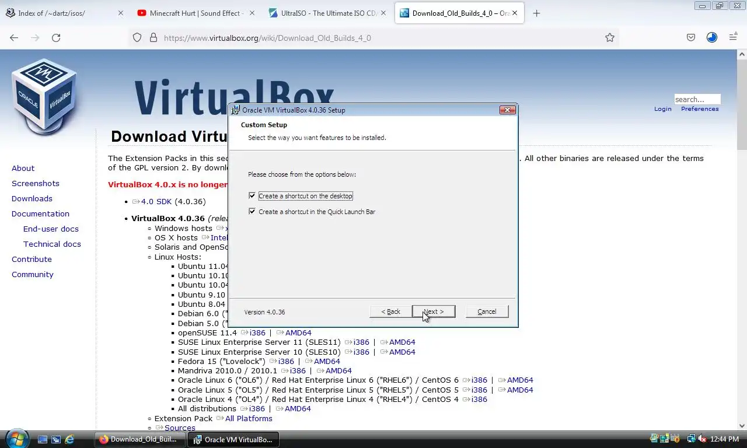The image size is (747, 448).
Task: Bookmark this page with the star icon
Action: coord(610,37)
